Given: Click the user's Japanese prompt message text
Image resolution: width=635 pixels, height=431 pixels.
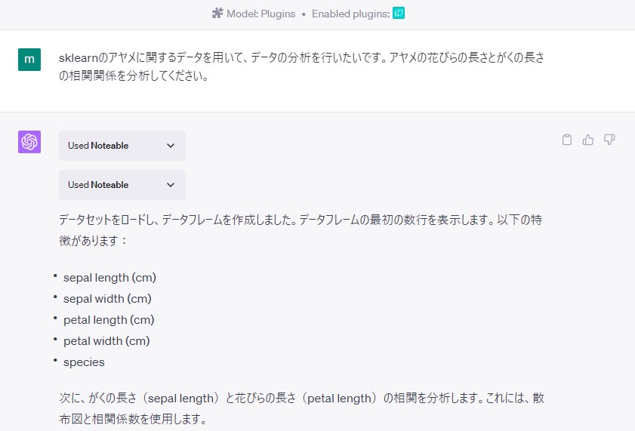Looking at the screenshot, I should click(x=302, y=66).
